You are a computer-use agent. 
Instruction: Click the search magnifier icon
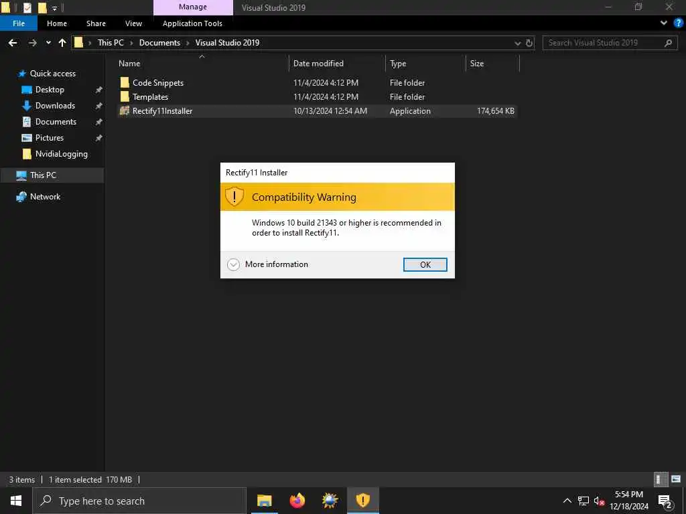coord(668,43)
